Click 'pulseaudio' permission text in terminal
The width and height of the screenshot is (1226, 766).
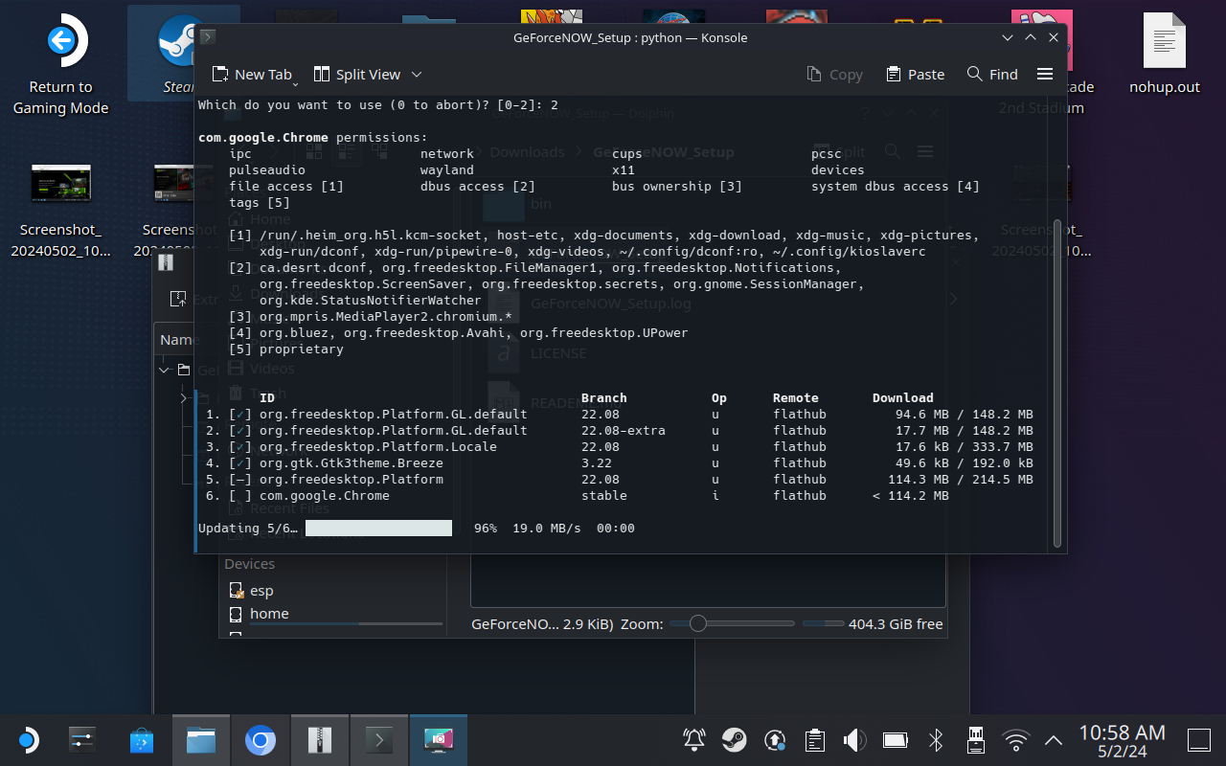[x=266, y=170]
